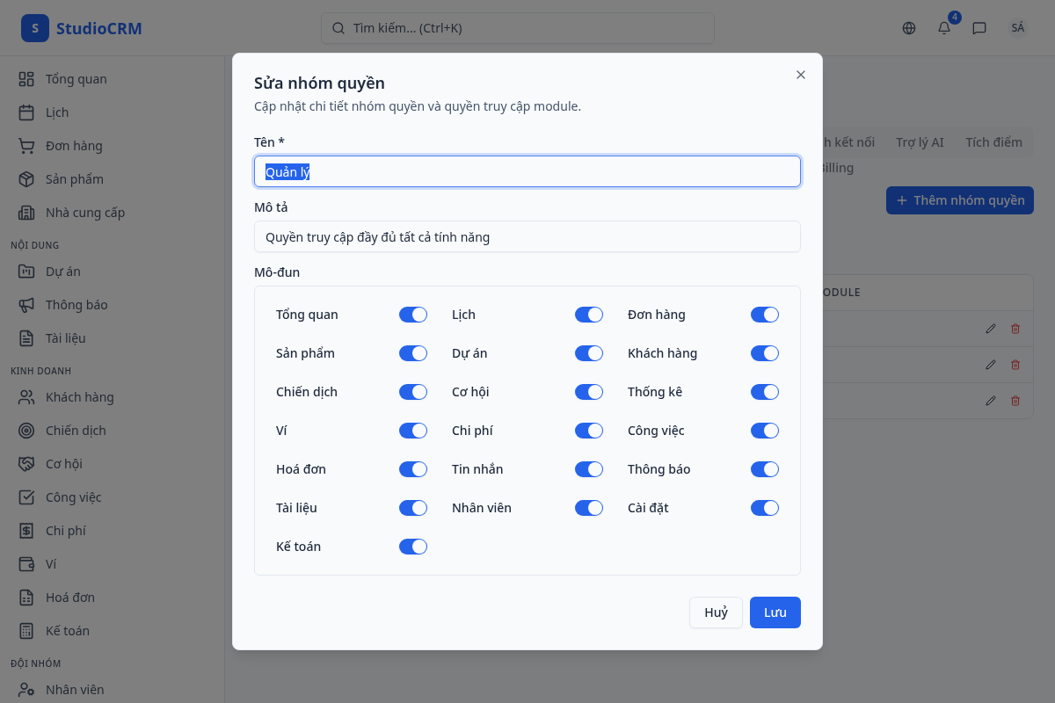Click the red trash icon in last row
Viewport: 1055px width, 703px height.
1015,401
